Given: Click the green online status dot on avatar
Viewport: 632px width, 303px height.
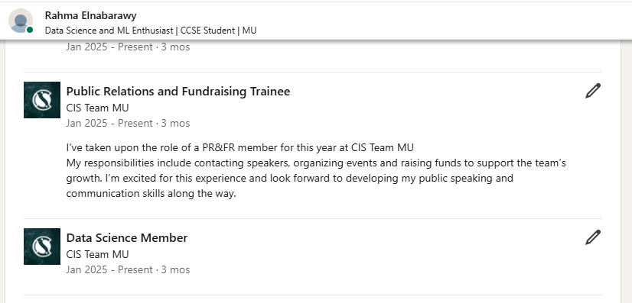Looking at the screenshot, I should click(30, 30).
